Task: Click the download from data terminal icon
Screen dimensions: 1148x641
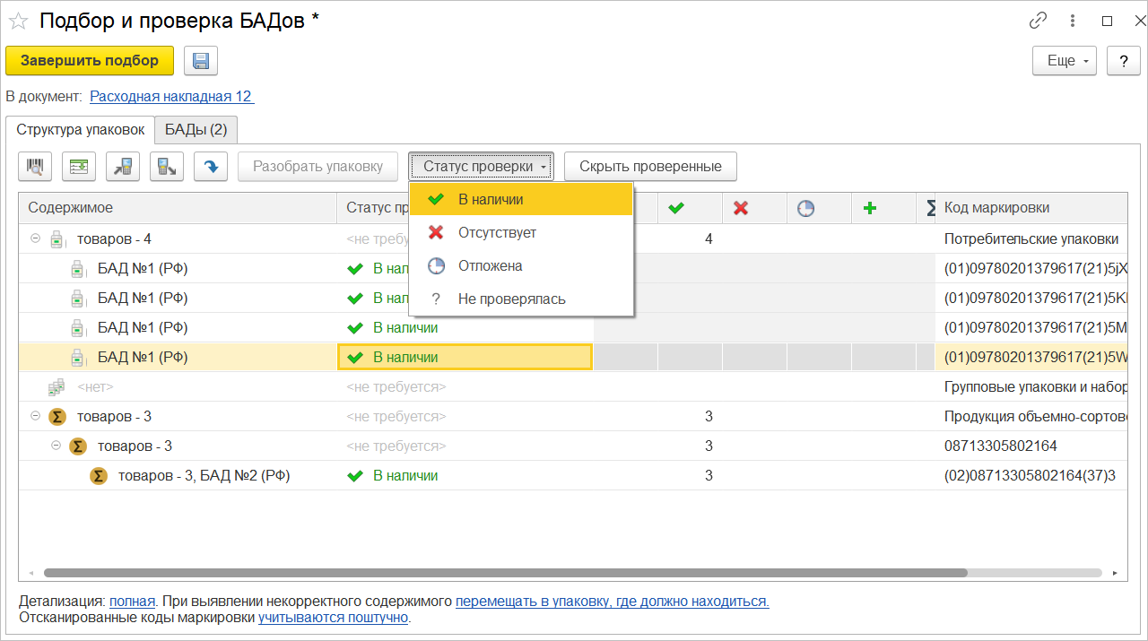Action: 167,167
